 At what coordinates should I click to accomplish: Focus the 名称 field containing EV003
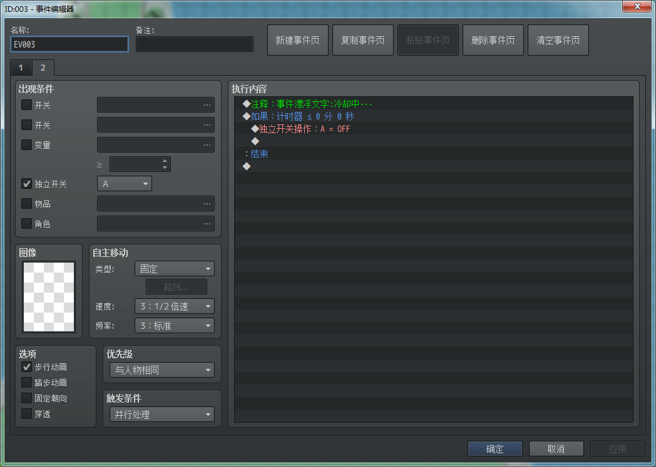(69, 44)
